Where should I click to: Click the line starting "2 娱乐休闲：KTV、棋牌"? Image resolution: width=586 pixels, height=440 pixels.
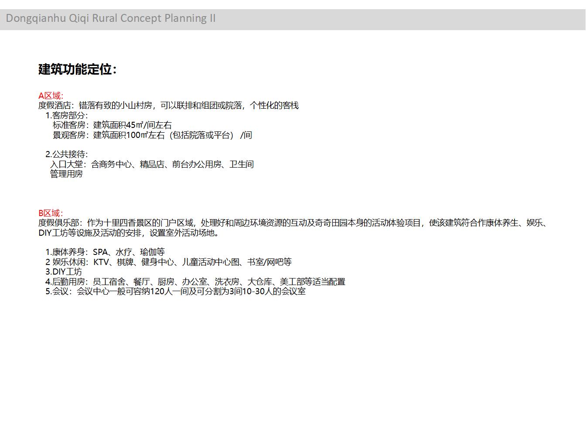tap(168, 262)
